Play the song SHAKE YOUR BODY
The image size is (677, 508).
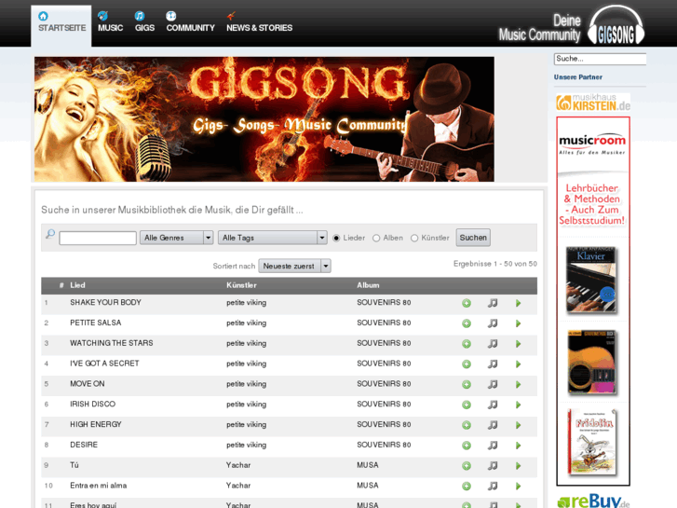pos(518,303)
